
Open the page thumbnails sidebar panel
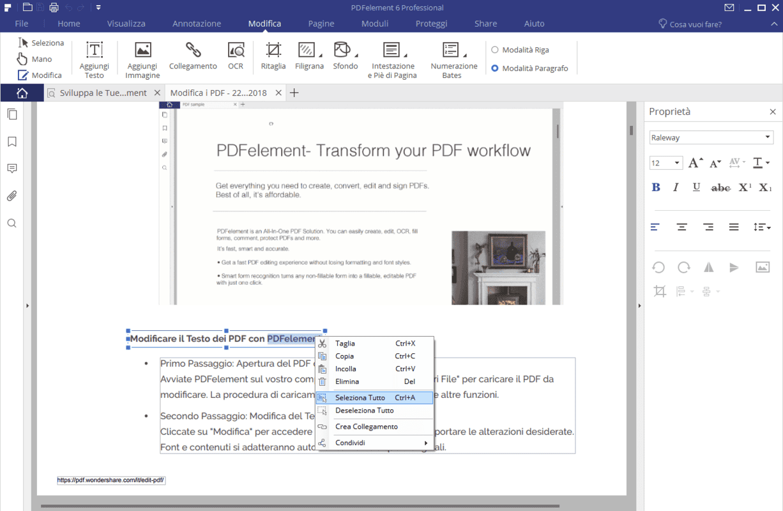pos(11,114)
